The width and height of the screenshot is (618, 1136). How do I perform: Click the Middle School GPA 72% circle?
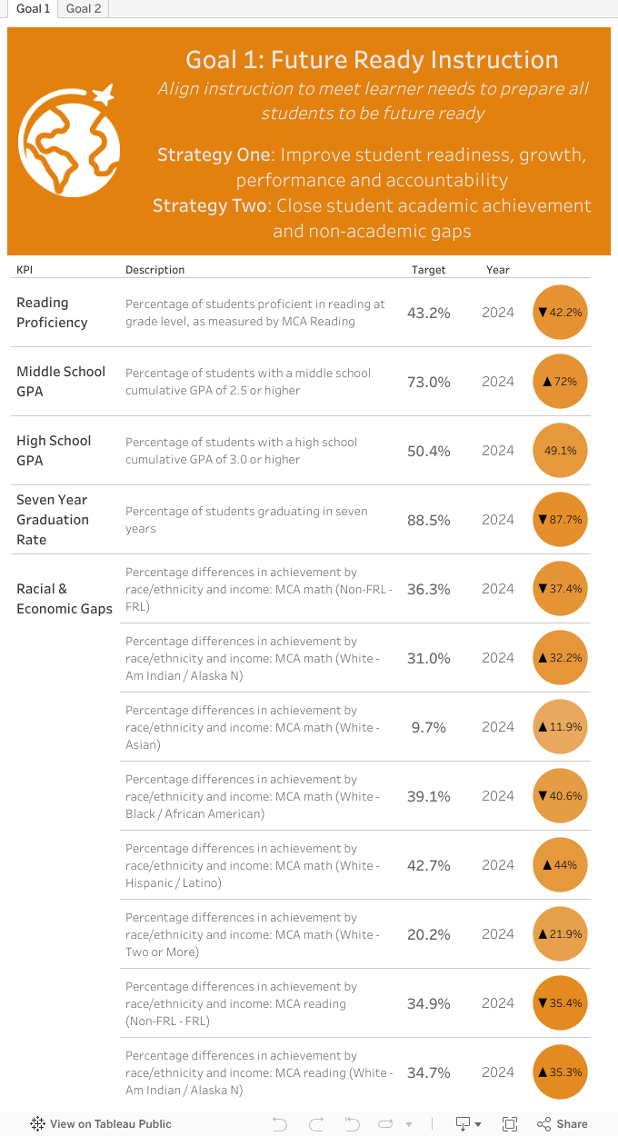tap(560, 381)
